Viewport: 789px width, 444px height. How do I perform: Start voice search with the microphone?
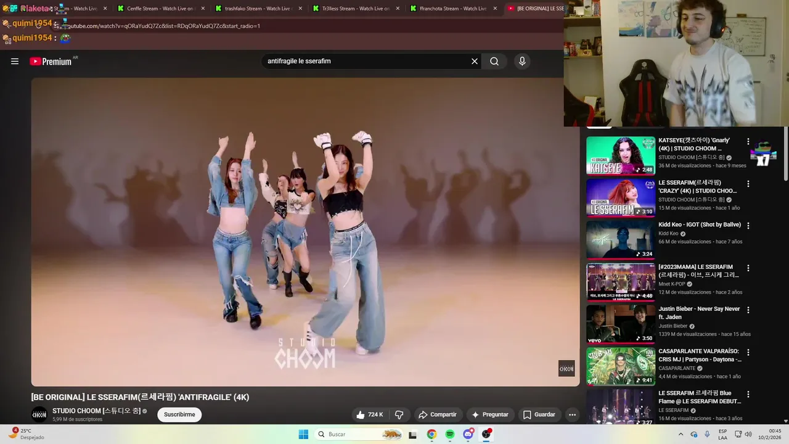(x=522, y=61)
